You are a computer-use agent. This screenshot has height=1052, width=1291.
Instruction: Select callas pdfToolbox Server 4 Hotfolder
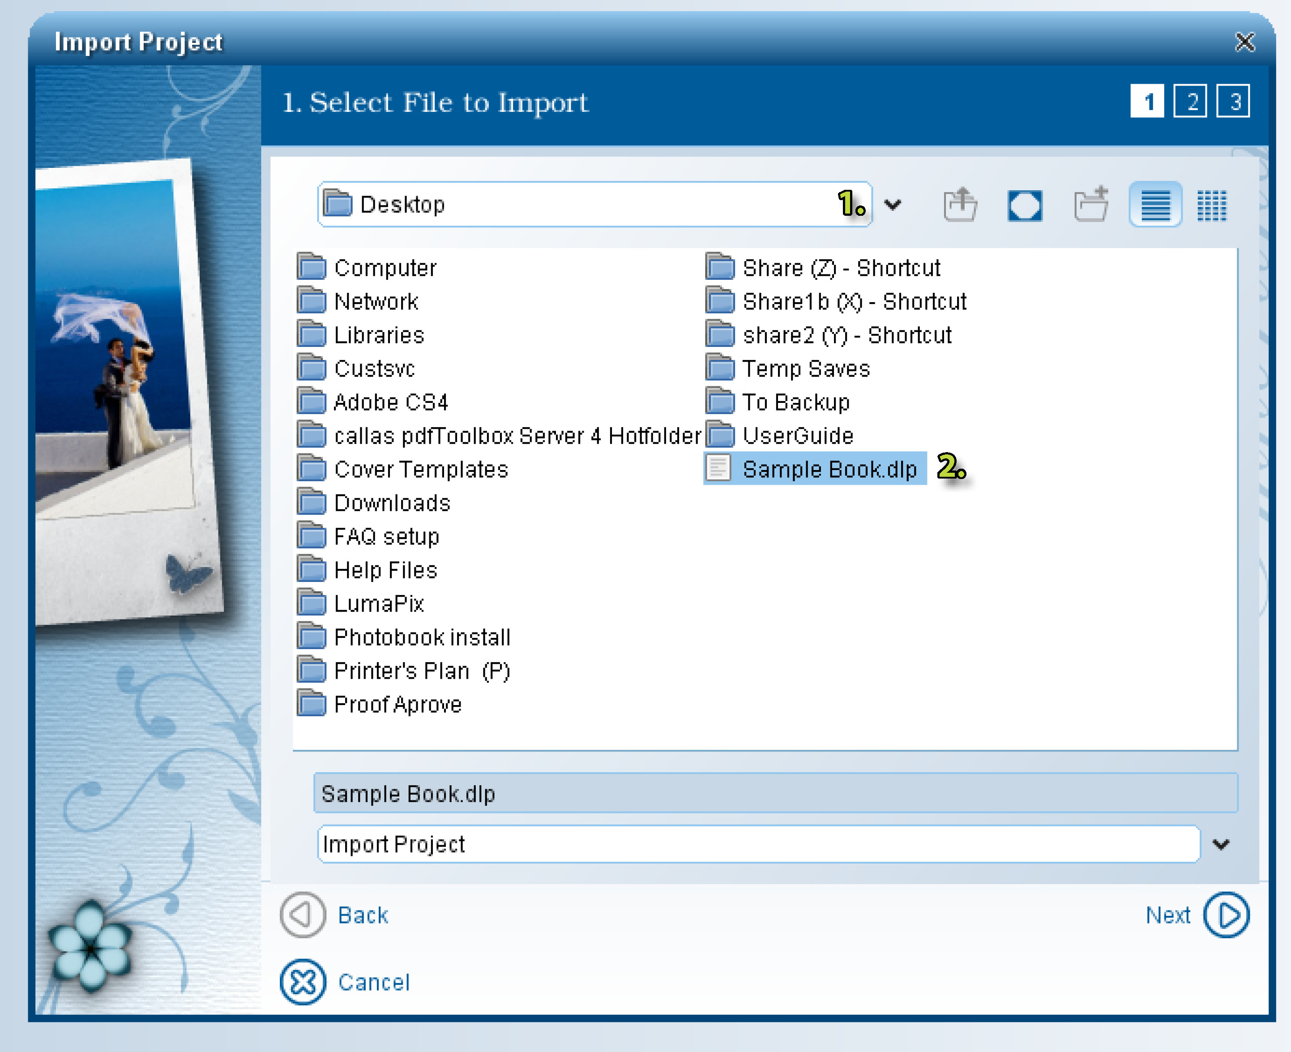tap(499, 435)
